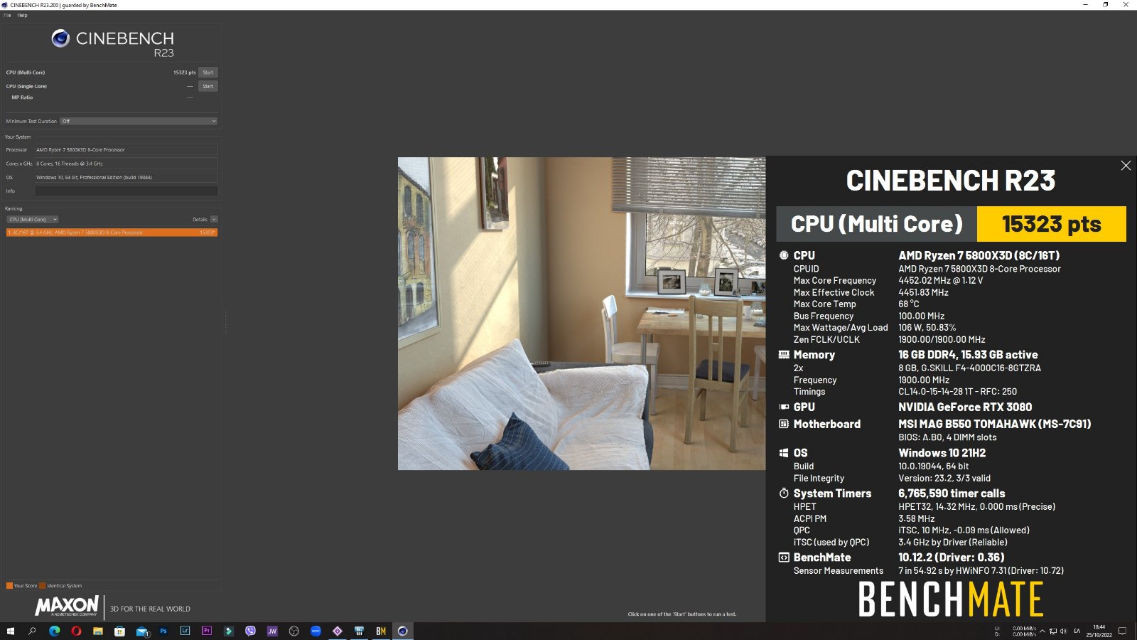Open Microsoft Store from taskbar
The image size is (1137, 640).
pos(119,631)
